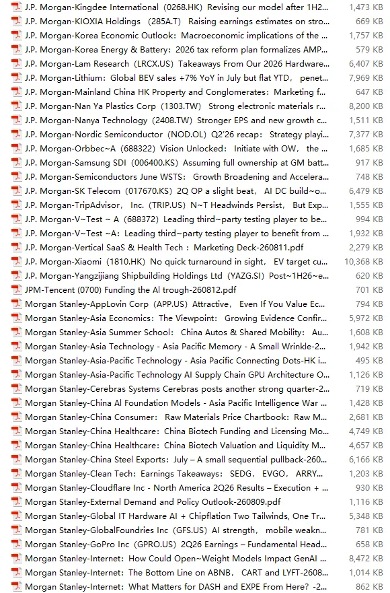Click the PDF icon for J.P. Morgan-Orbbec~A
Image resolution: width=390 pixels, height=593 pixels.
coord(17,149)
